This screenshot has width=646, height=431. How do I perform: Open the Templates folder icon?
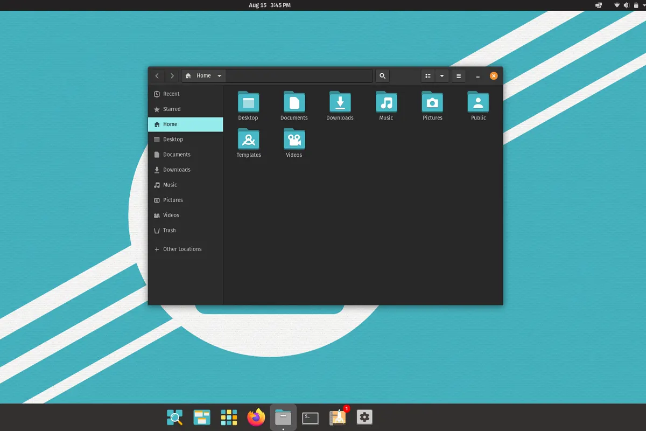pos(248,140)
